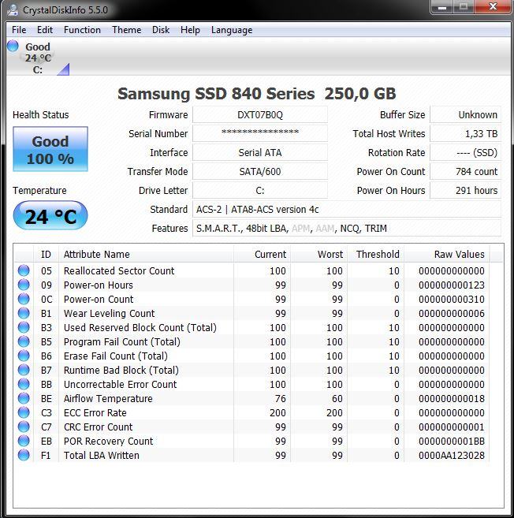Click the Threshold column header
The width and height of the screenshot is (514, 518).
pos(376,254)
